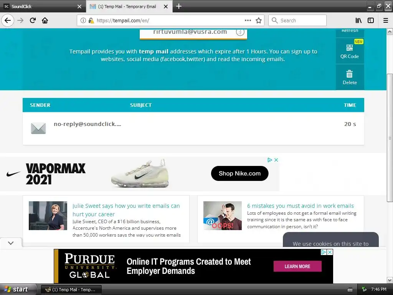Open the envelope icon of soundclick email
Screen dimensions: 393x295
coord(38,128)
